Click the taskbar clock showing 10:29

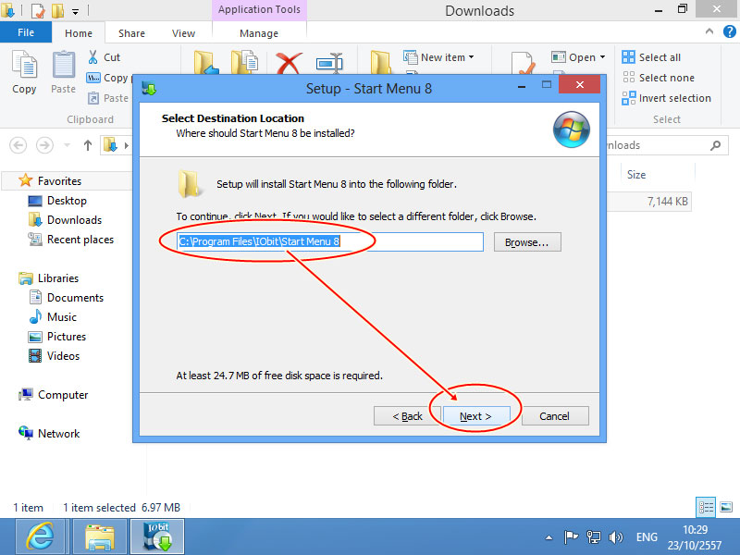pyautogui.click(x=695, y=537)
